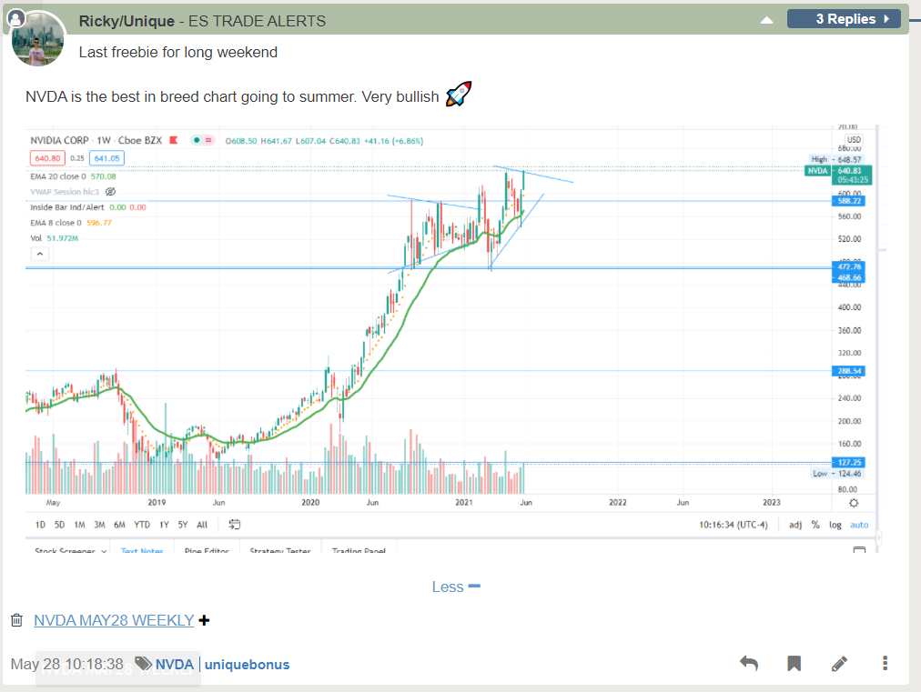Click the Less collapse link
Image resolution: width=921 pixels, height=692 pixels.
[456, 587]
